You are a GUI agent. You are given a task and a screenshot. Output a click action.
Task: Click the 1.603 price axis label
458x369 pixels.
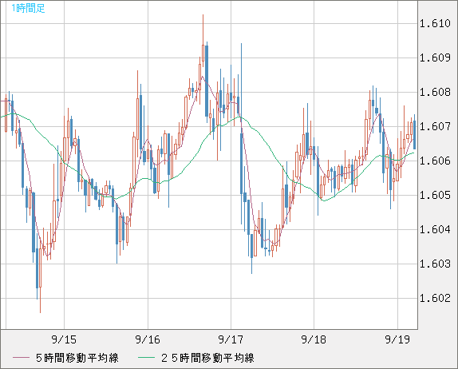click(435, 264)
